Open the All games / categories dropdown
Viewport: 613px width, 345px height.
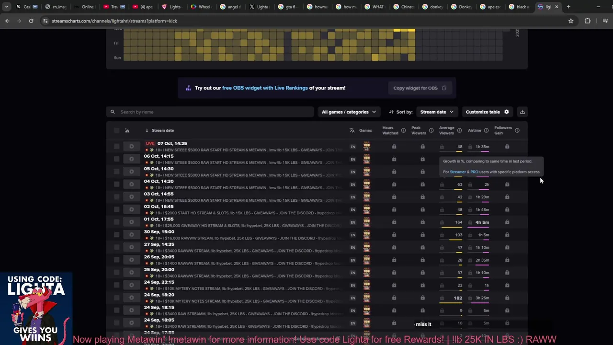pyautogui.click(x=349, y=112)
